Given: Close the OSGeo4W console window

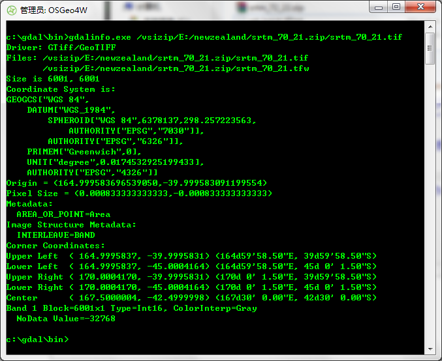Looking at the screenshot, I should point(420,7).
